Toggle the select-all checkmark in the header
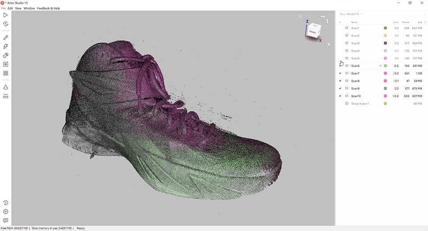Screen dimensions: 428x231 coord(340,22)
